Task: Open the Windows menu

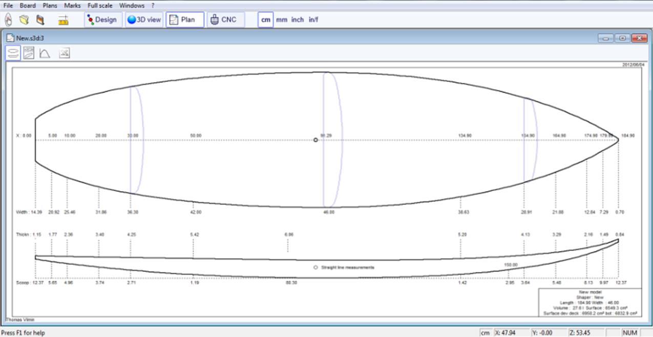Action: click(x=132, y=5)
